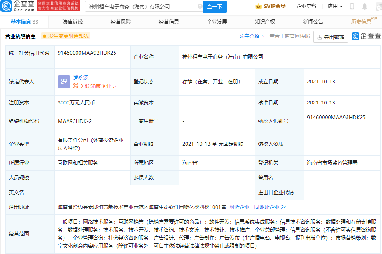The image size is (382, 254).
Task: Switch to the 法律诉讼 tab
Action: (x=72, y=22)
